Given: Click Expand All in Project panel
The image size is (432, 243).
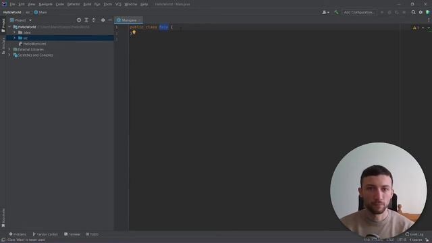Looking at the screenshot, I should (86, 20).
